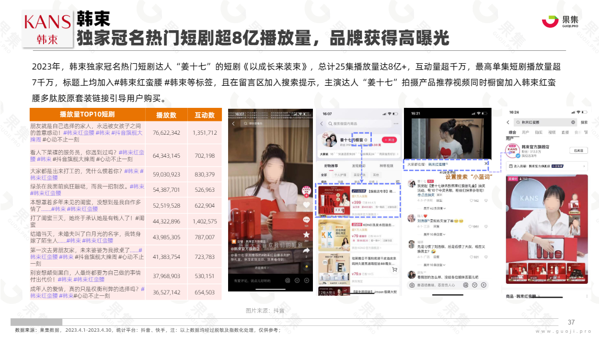Viewport: 599px width, 337px height.
Task: Tap the 韩束官方旗舰店 KANS store avatar
Action: pyautogui.click(x=513, y=150)
